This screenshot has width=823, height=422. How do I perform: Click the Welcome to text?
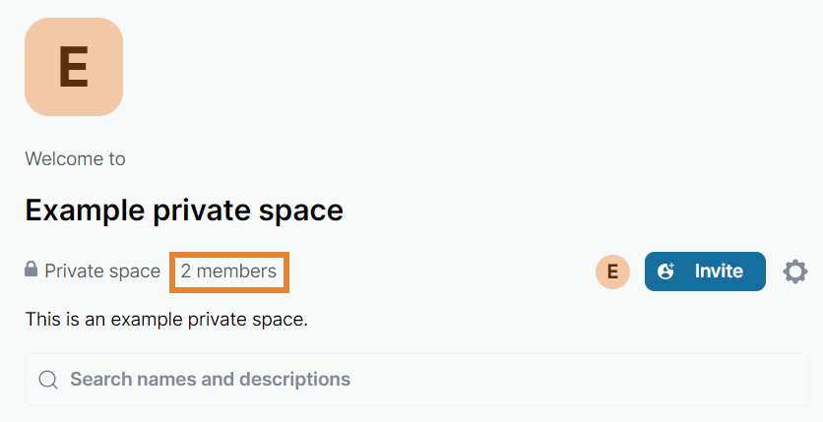click(75, 158)
